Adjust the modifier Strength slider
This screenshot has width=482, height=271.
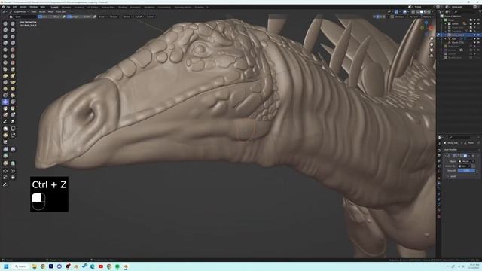(467, 171)
